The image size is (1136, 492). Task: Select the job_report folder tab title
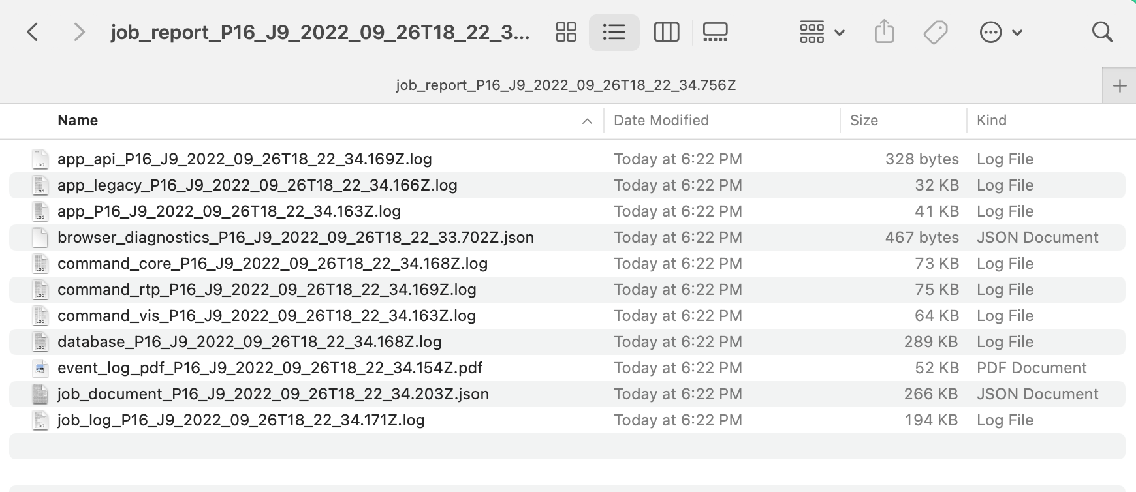pyautogui.click(x=565, y=85)
